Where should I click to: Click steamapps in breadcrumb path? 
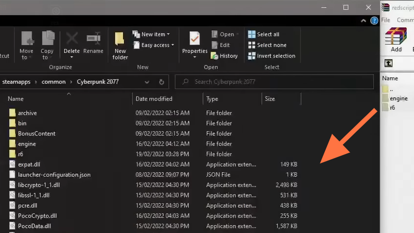[16, 82]
